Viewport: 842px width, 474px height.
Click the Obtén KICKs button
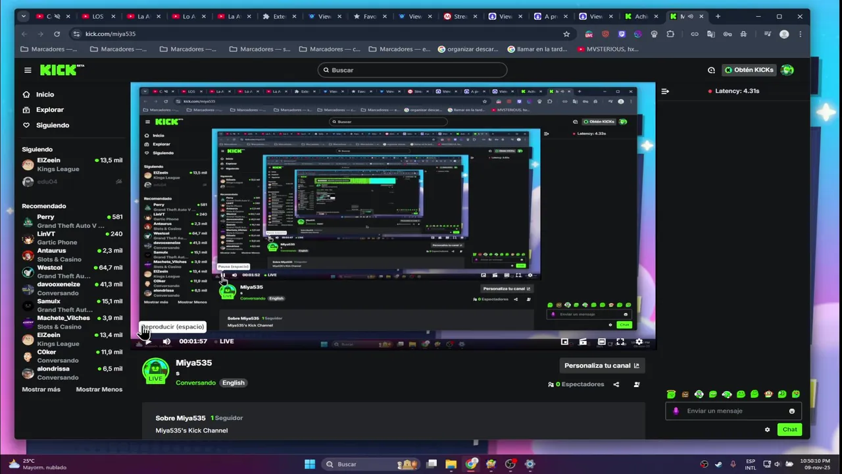[749, 70]
